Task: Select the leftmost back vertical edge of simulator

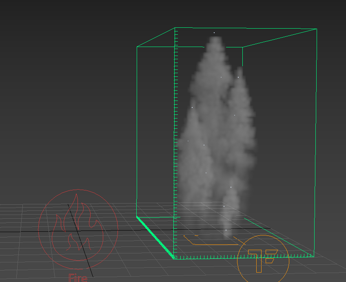Action: [137, 131]
